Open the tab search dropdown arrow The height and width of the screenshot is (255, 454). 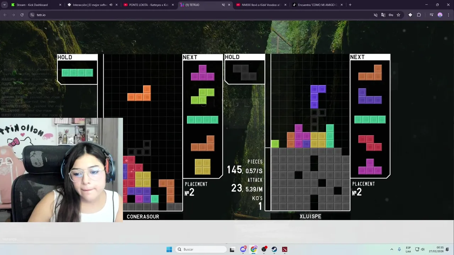coord(4,5)
